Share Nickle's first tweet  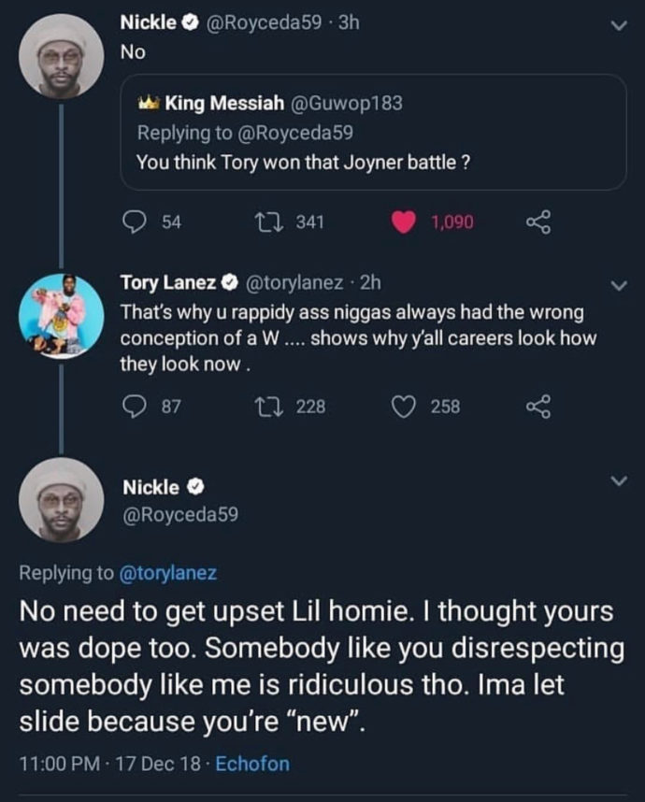tap(539, 222)
